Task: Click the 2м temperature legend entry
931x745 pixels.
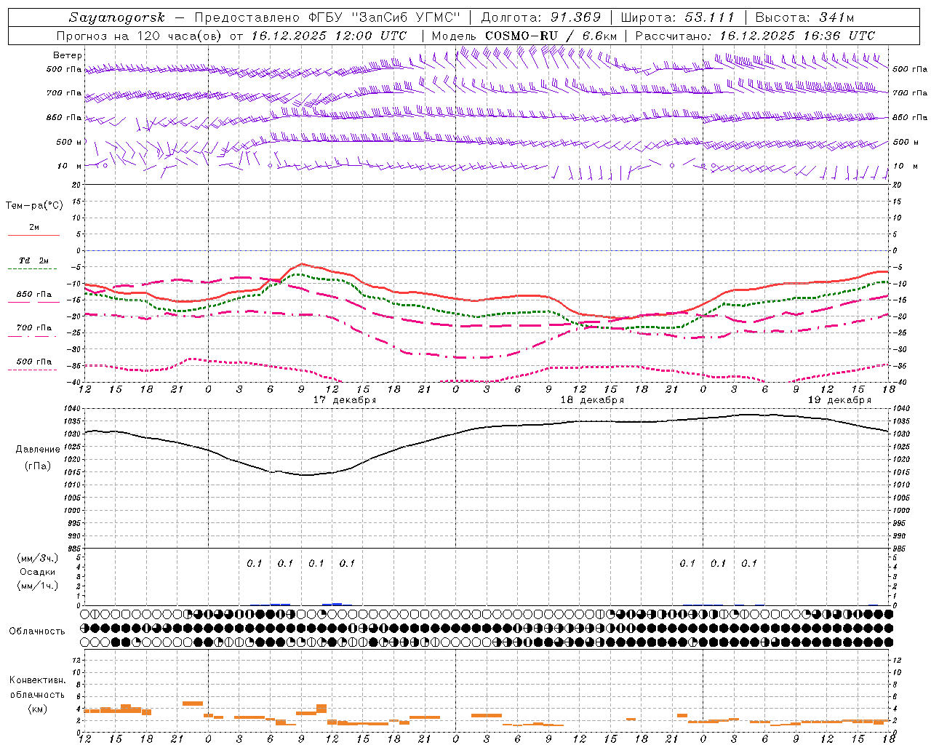Action: coord(34,228)
